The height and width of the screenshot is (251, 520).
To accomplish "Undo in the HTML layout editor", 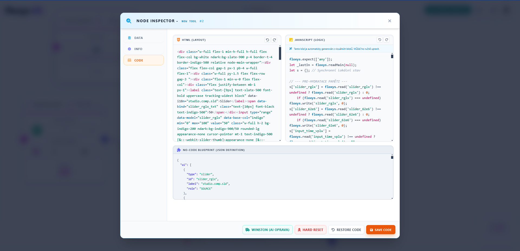I will (267, 40).
